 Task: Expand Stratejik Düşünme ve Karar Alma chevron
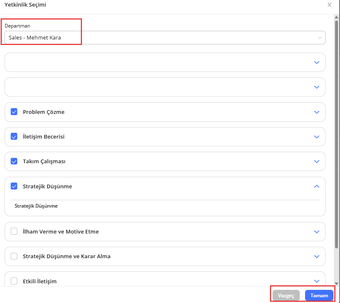pos(317,256)
